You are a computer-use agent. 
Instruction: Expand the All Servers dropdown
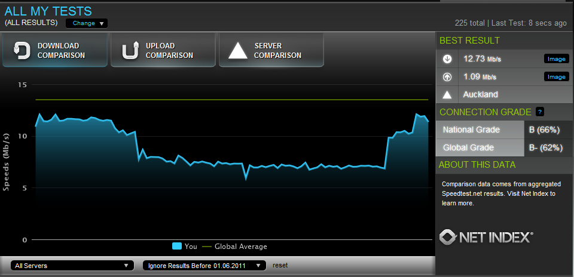click(x=72, y=266)
